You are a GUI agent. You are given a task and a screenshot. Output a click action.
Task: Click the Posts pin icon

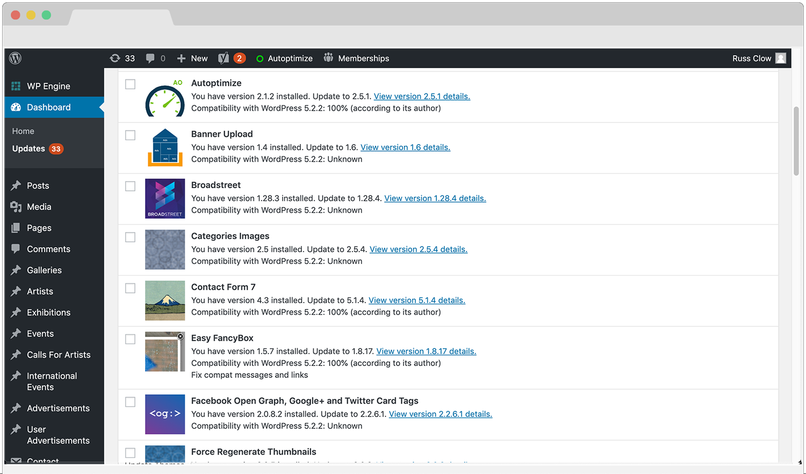16,185
